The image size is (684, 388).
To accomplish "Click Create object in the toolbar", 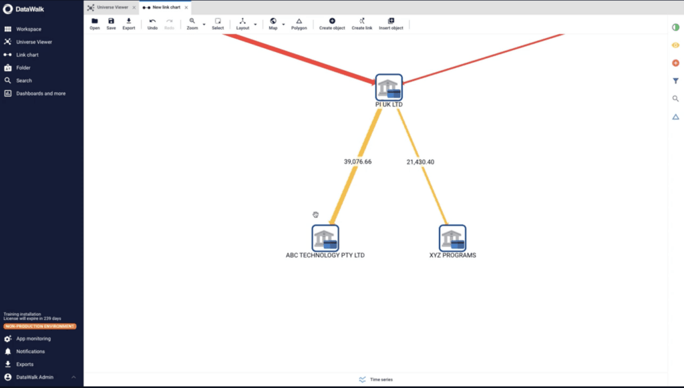I will [332, 21].
